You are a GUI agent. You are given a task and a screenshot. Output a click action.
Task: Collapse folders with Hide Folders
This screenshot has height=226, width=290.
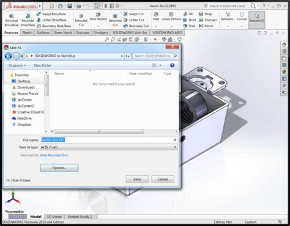coord(18,180)
